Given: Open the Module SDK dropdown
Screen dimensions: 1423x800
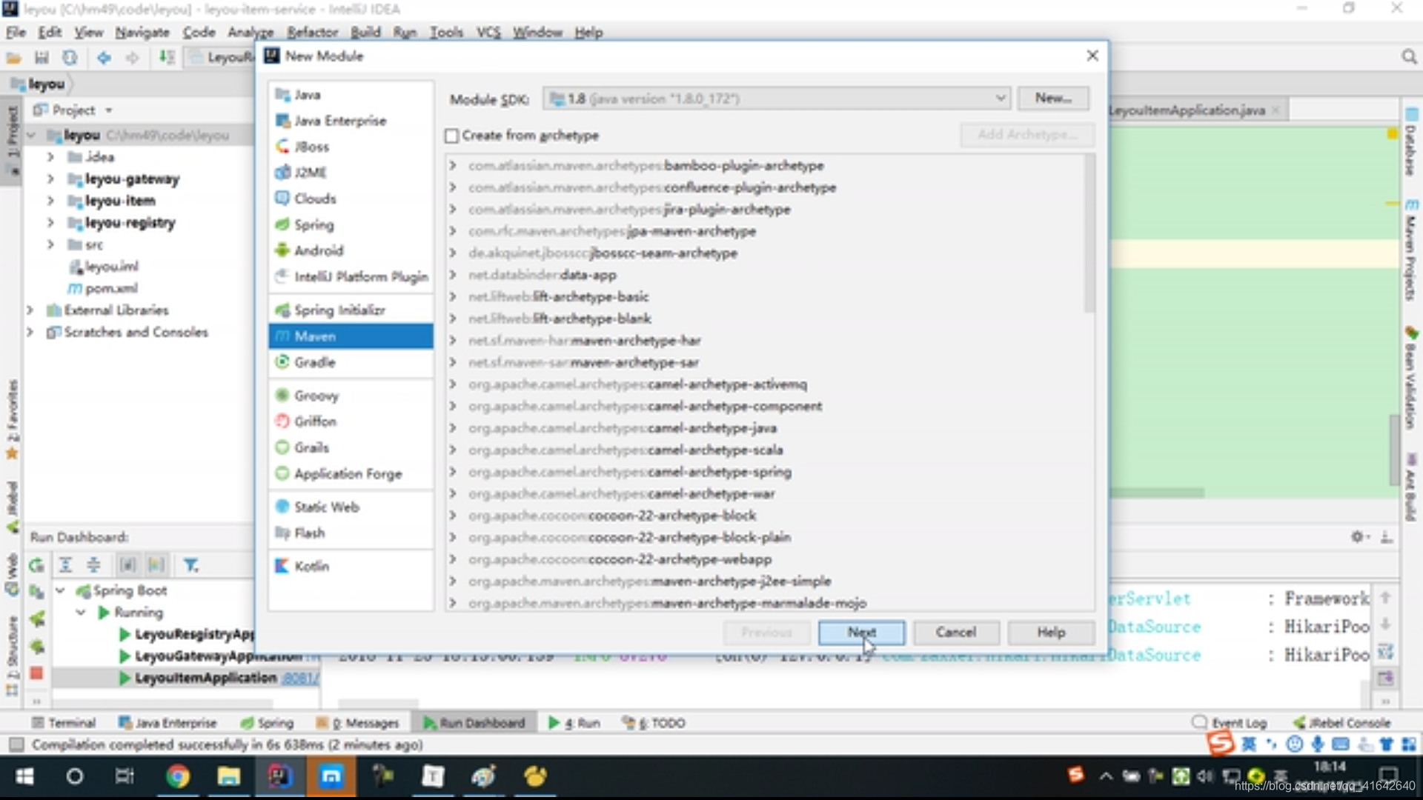Looking at the screenshot, I should [777, 99].
